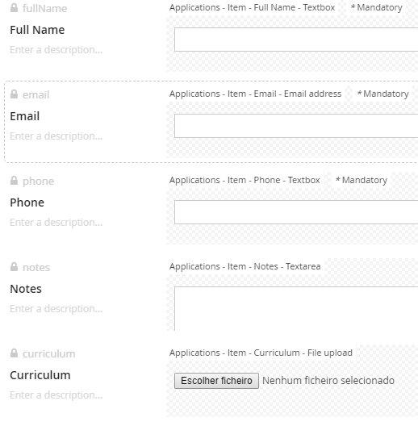The width and height of the screenshot is (418, 426).
Task: Click inside the Full Name textbox
Action: tap(296, 40)
